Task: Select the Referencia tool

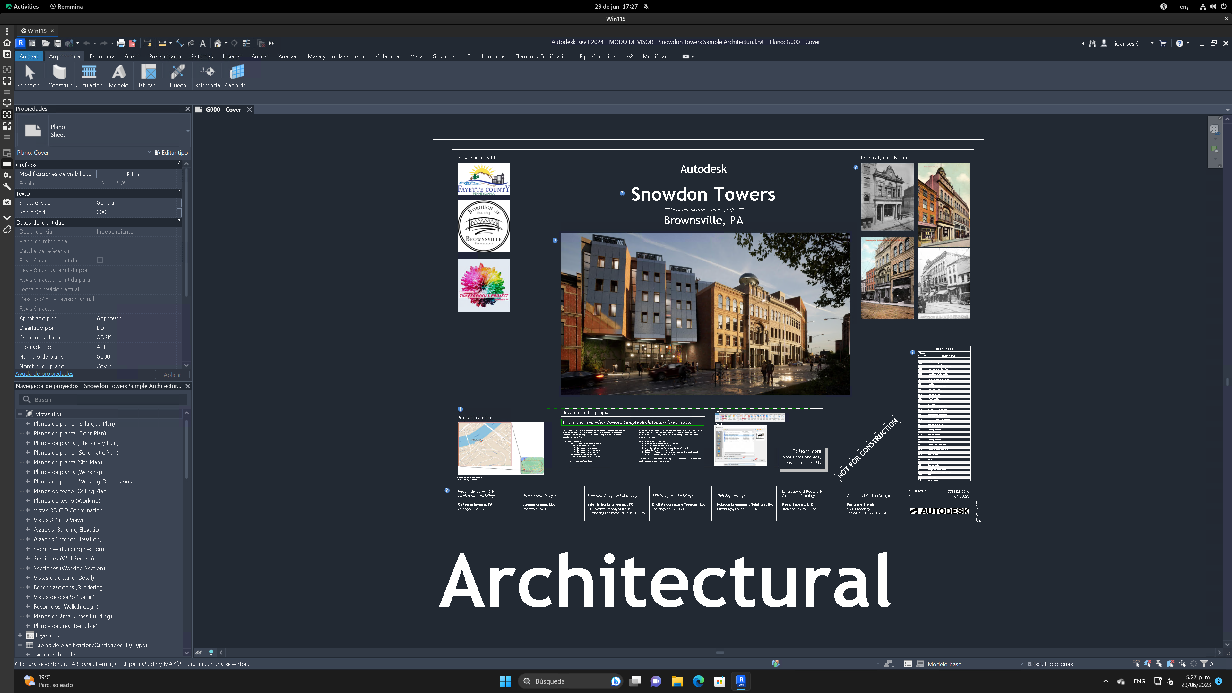Action: tap(207, 76)
